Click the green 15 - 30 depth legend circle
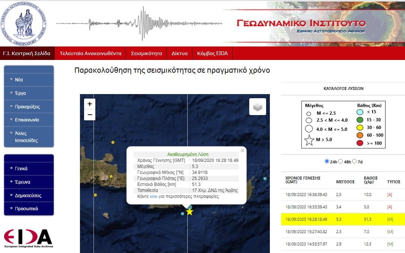This screenshot has width=405, height=253. pos(360,120)
